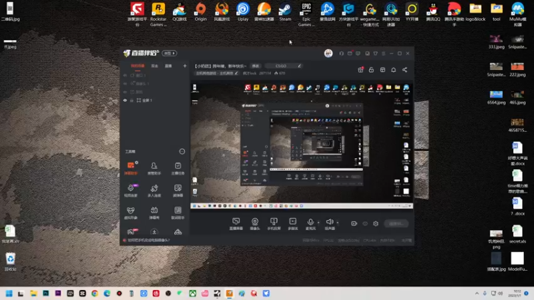The image size is (534, 300).
Task: Click the greyed start streaming button
Action: pos(396,223)
